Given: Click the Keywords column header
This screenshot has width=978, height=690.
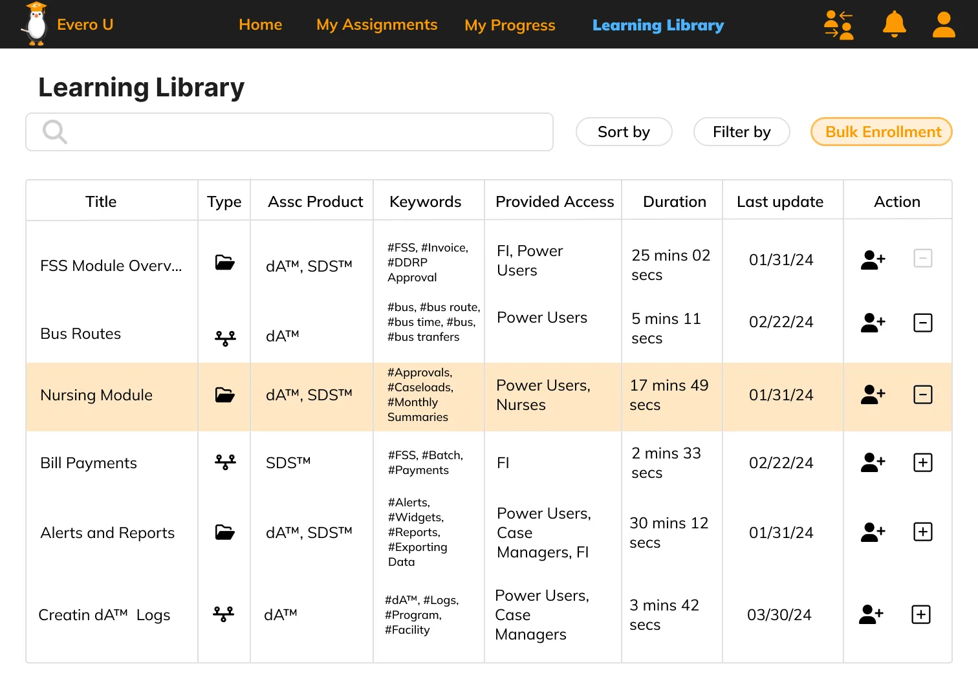Looking at the screenshot, I should click(x=426, y=202).
